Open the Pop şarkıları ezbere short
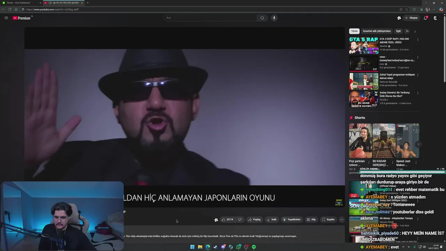Viewport: 446px width, 251px height. point(360,141)
